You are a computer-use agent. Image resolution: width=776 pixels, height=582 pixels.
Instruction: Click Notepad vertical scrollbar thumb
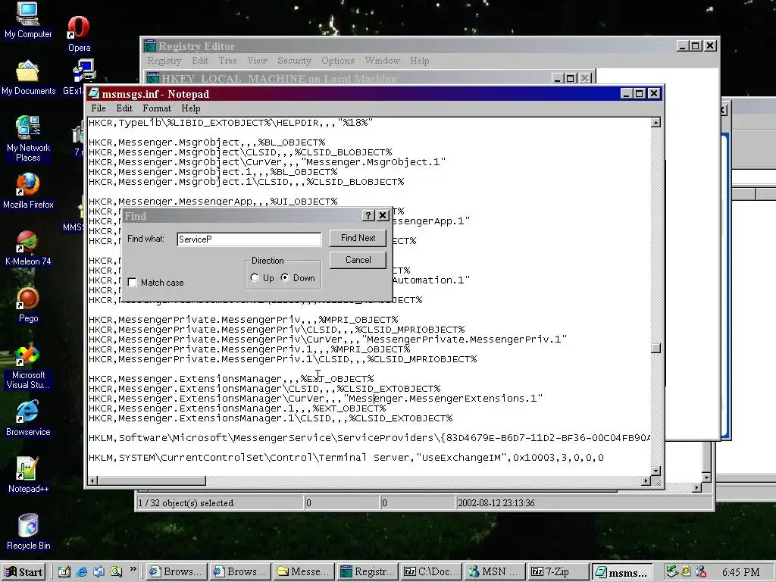coord(656,348)
